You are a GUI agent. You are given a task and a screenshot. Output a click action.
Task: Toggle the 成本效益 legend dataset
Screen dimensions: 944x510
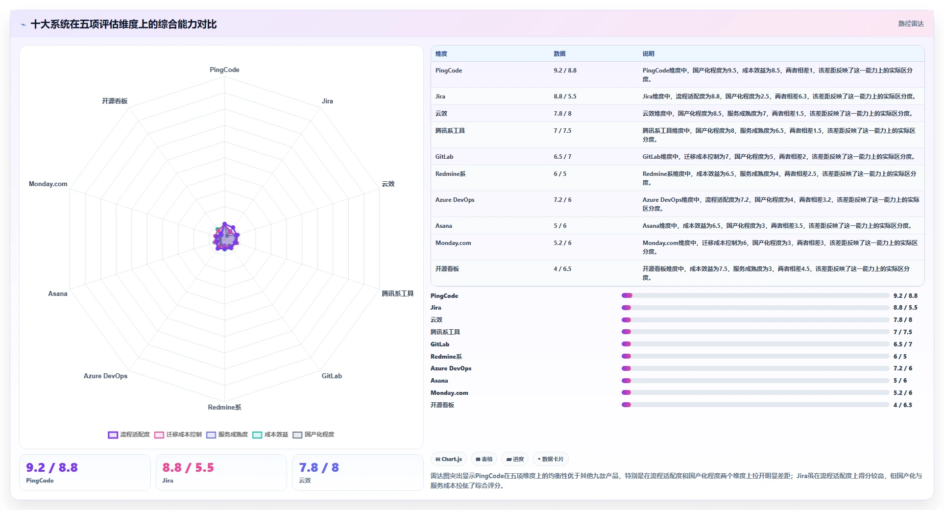270,435
